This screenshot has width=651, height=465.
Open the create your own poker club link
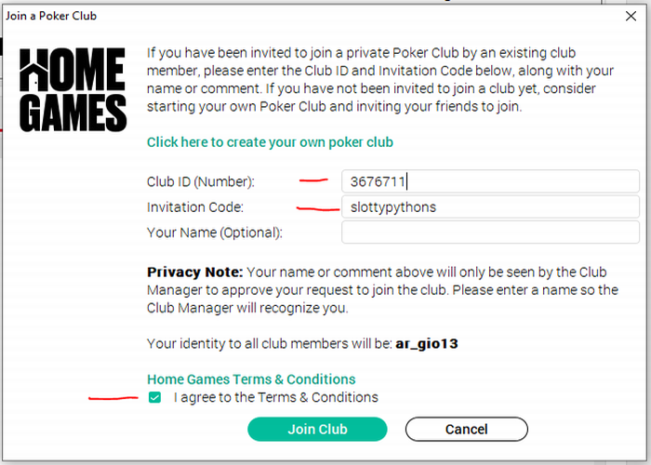(x=270, y=142)
